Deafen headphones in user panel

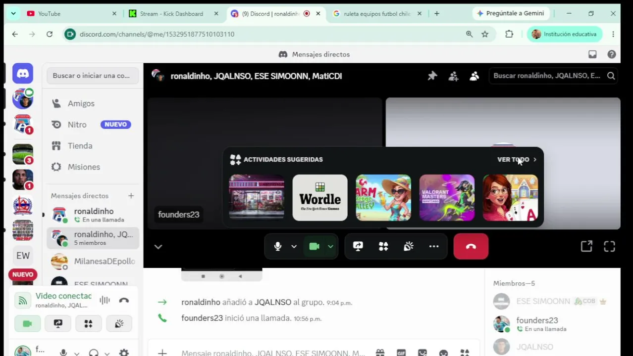93,353
